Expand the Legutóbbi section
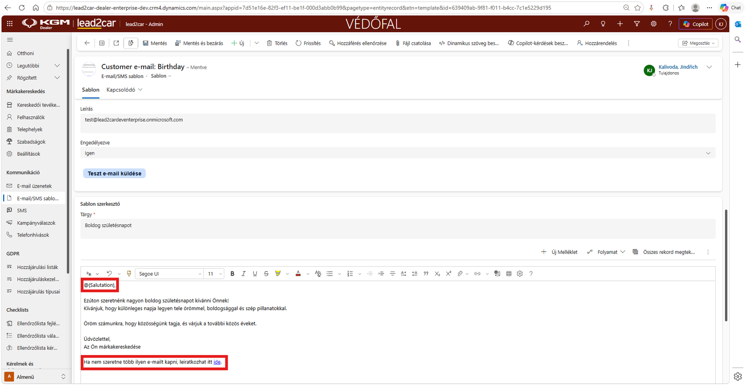The image size is (746, 385). point(57,66)
